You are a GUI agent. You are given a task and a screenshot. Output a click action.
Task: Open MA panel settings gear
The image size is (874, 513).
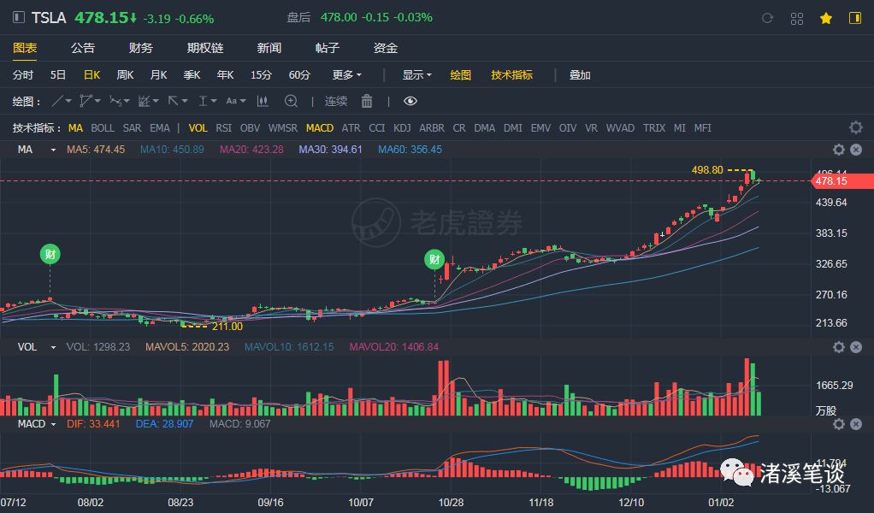[839, 150]
